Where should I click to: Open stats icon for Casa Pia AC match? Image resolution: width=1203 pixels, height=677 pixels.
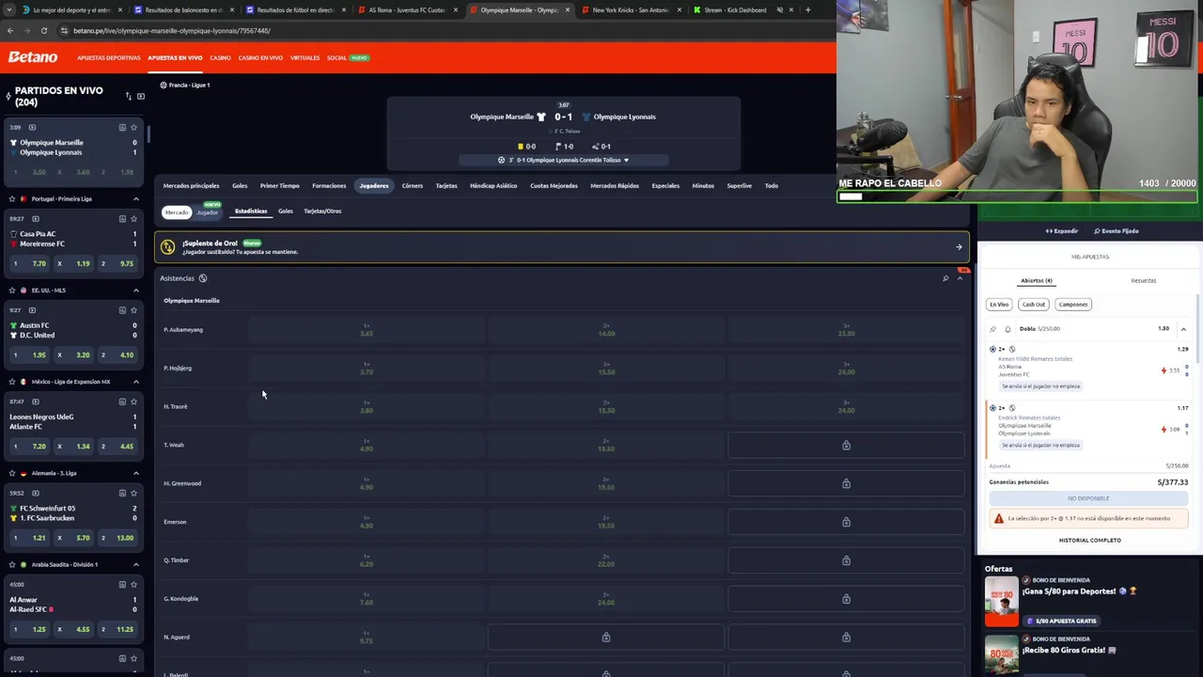122,218
